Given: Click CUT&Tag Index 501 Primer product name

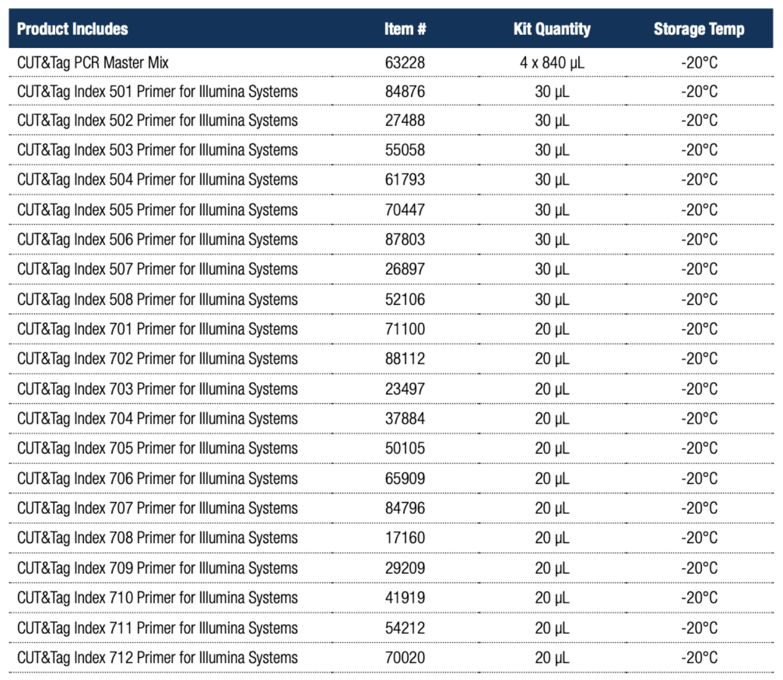Looking at the screenshot, I should coord(157,92).
